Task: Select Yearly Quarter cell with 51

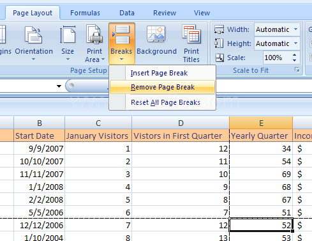Action: point(261,212)
